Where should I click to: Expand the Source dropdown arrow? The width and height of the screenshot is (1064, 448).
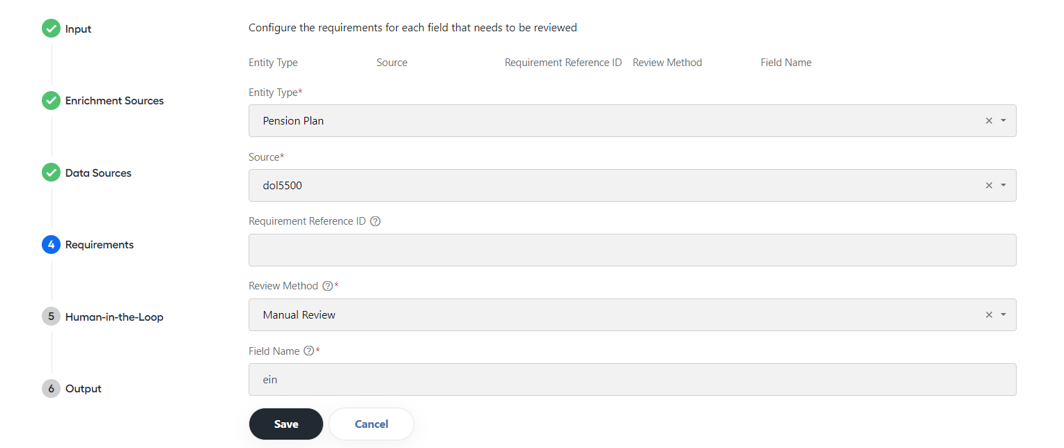click(x=1003, y=186)
